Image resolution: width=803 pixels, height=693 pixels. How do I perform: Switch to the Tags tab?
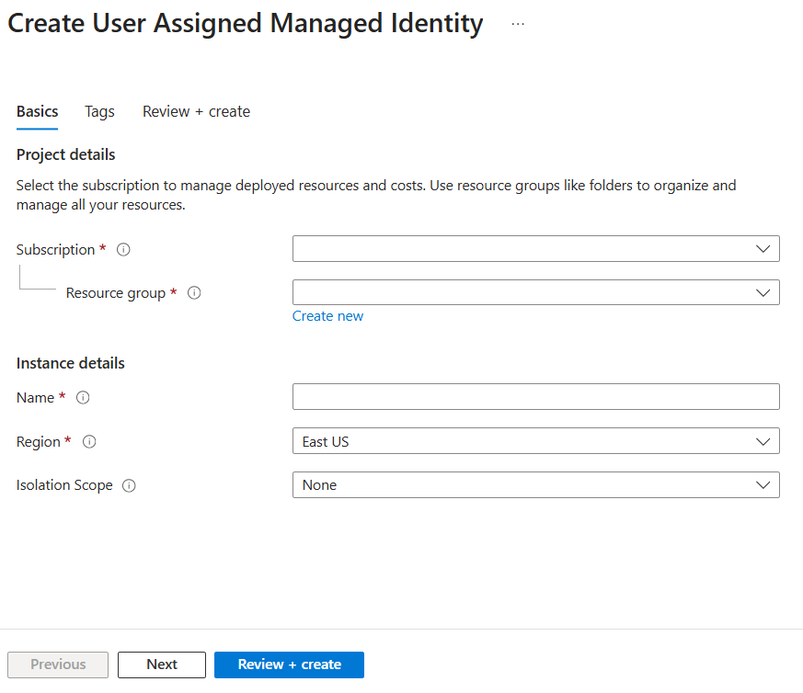(99, 111)
